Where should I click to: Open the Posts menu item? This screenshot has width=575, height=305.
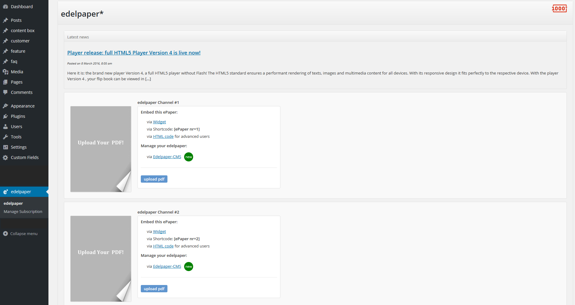[x=24, y=20]
